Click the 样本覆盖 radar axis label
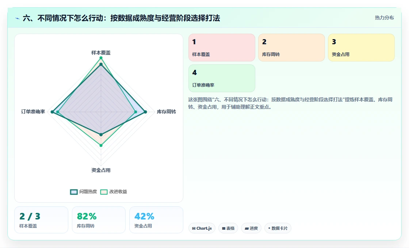 101,53
